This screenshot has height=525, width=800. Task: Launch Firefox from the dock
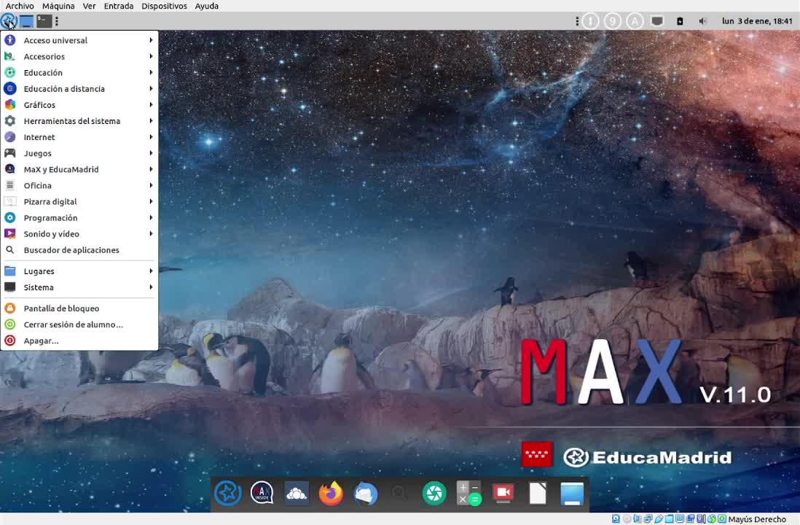pyautogui.click(x=331, y=494)
